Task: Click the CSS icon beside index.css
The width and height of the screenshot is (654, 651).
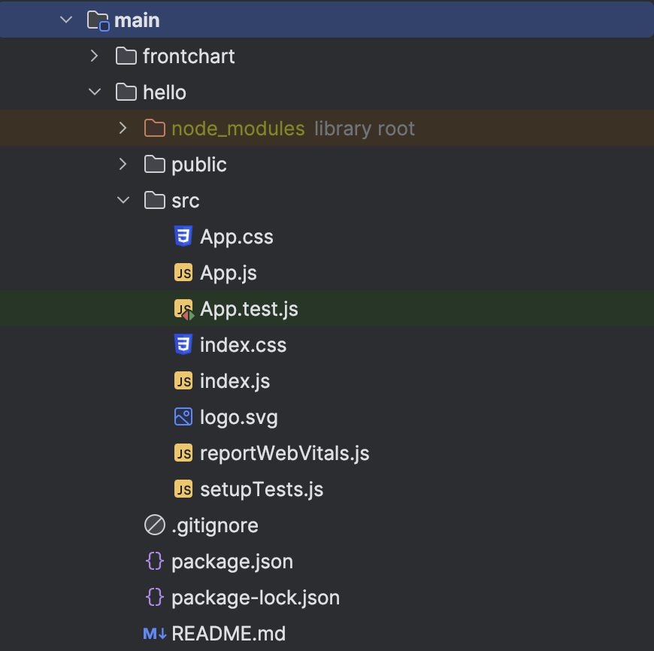Action: [x=183, y=345]
